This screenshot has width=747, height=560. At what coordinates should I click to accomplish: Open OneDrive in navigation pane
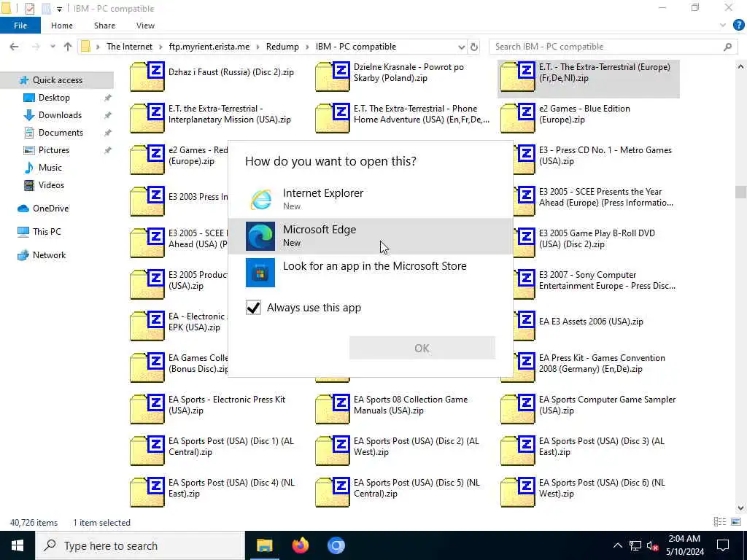pos(50,209)
